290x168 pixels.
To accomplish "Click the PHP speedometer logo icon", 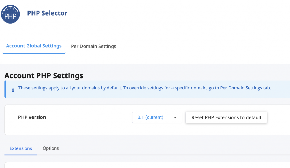I will (x=10, y=14).
